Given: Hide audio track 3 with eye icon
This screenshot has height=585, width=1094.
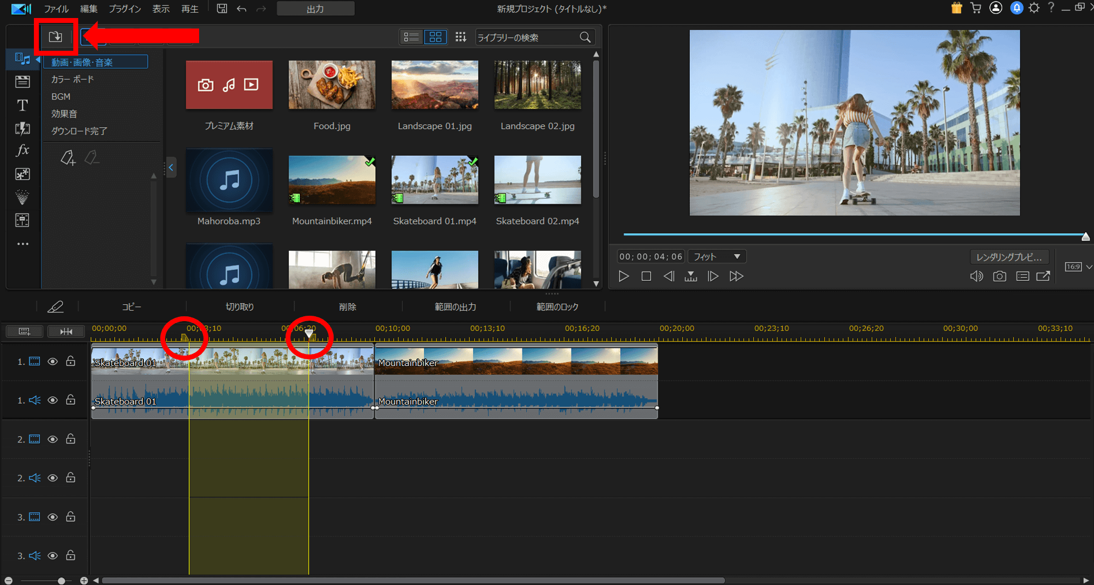Looking at the screenshot, I should (53, 556).
